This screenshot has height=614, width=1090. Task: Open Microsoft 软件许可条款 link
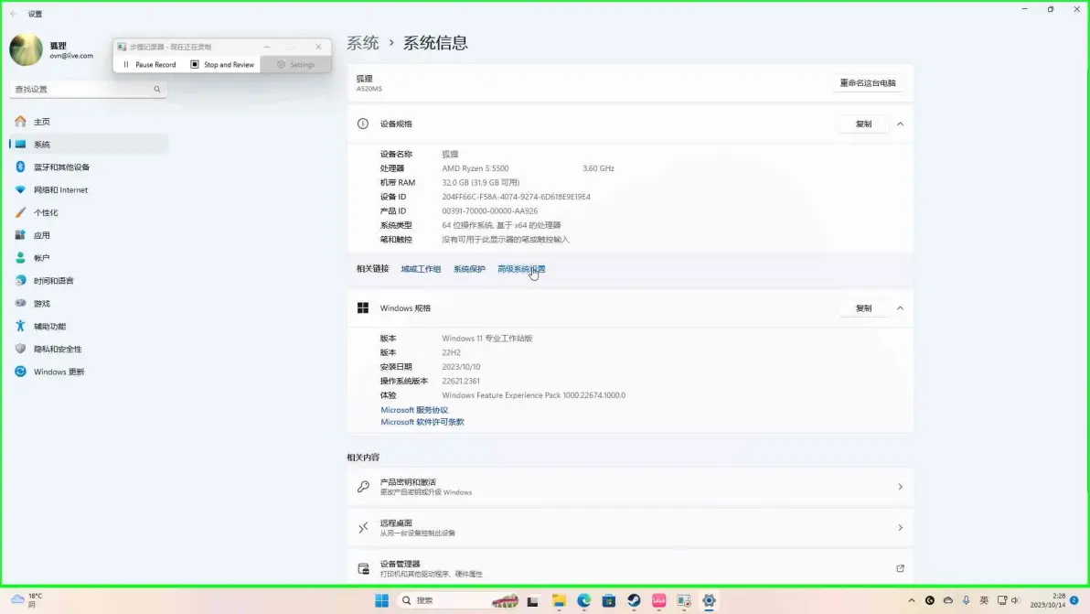click(422, 422)
